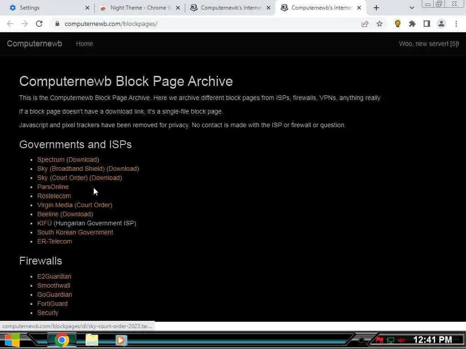Click the volume tray icon

coord(401,340)
